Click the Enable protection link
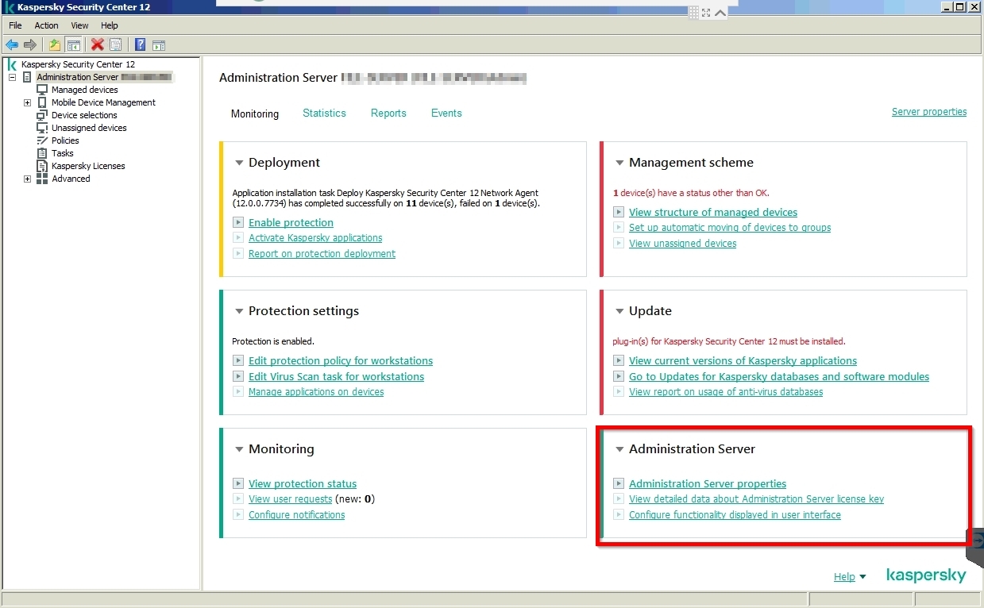The width and height of the screenshot is (984, 608). pyautogui.click(x=291, y=223)
